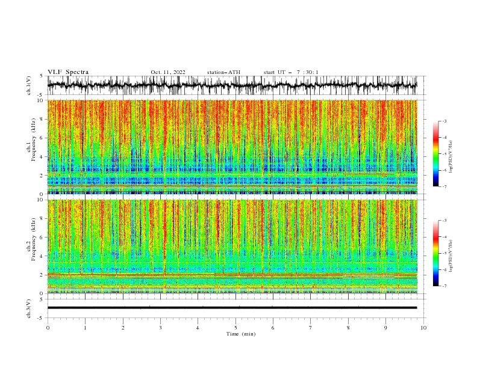
Task: Click the "ch.3(V)" axis label
Action: click(29, 308)
